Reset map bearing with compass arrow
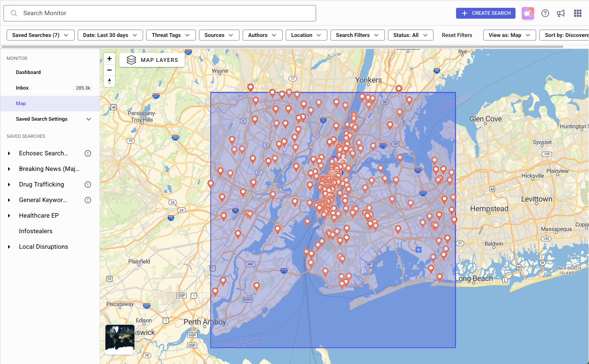Screen dimensions: 589x364 pos(109,81)
